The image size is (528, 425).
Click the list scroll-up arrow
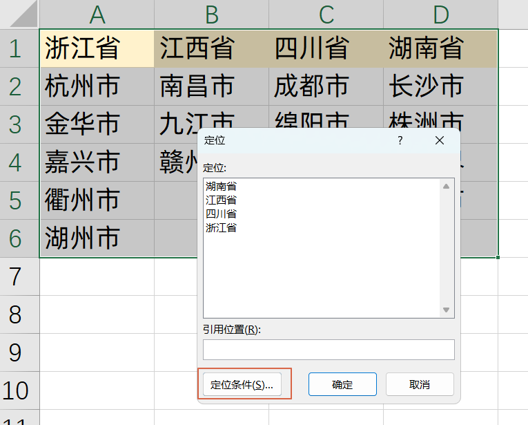446,187
